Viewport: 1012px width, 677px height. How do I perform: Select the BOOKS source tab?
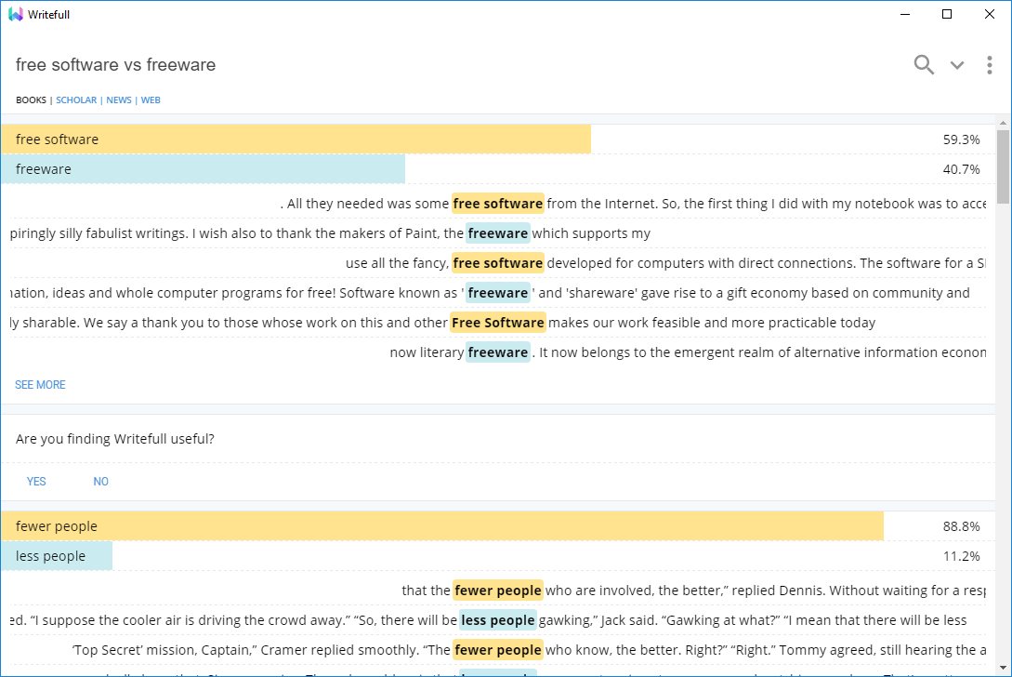pyautogui.click(x=31, y=100)
